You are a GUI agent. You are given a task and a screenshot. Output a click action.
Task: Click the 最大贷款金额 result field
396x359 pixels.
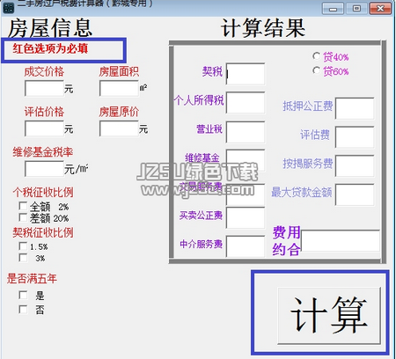pos(355,194)
